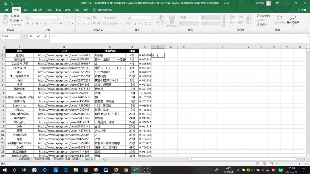
Task: Select the column B header
Action: click(x=64, y=47)
